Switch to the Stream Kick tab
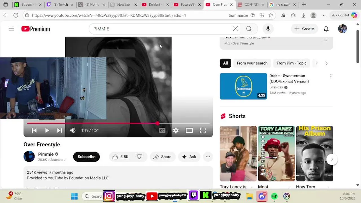This screenshot has height=203, width=361. coord(28,5)
